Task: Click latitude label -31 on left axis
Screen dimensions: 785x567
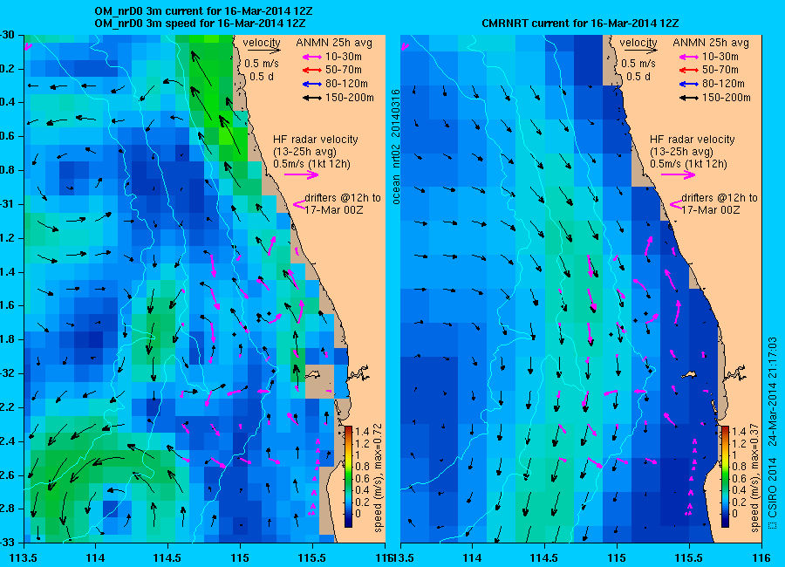Action: click(7, 204)
